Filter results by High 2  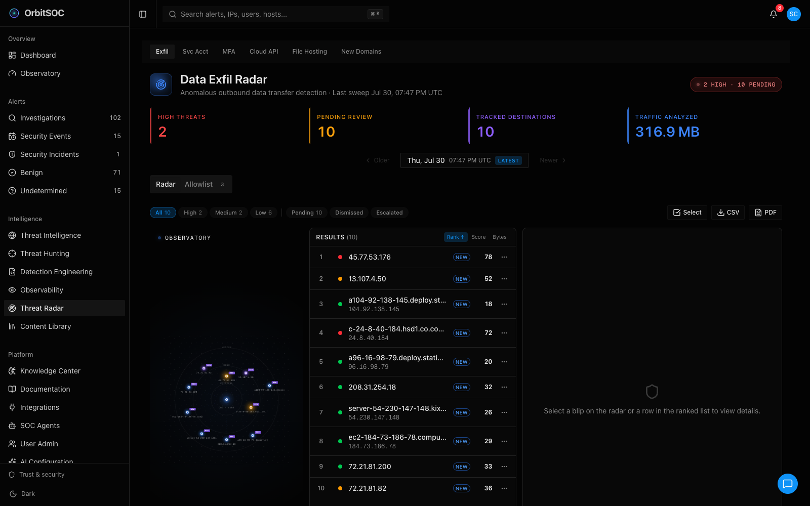pyautogui.click(x=193, y=213)
